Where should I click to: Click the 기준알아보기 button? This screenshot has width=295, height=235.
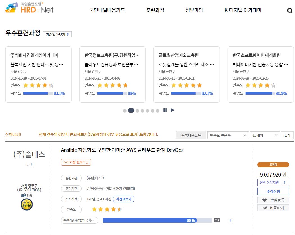tap(57, 35)
